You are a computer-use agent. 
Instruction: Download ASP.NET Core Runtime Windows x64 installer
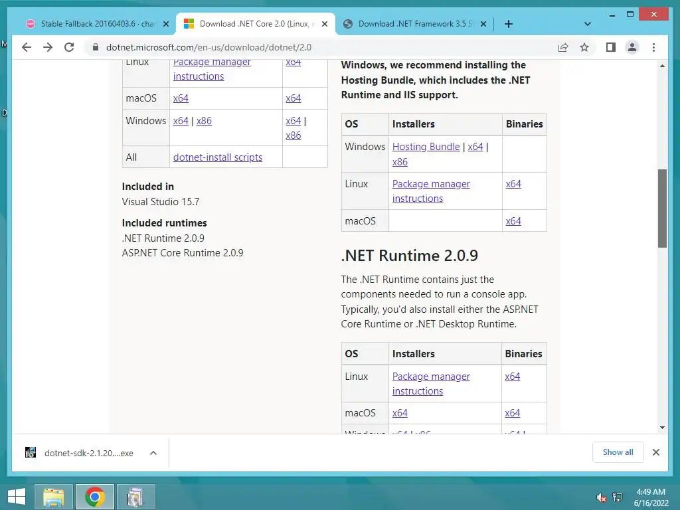pos(475,147)
